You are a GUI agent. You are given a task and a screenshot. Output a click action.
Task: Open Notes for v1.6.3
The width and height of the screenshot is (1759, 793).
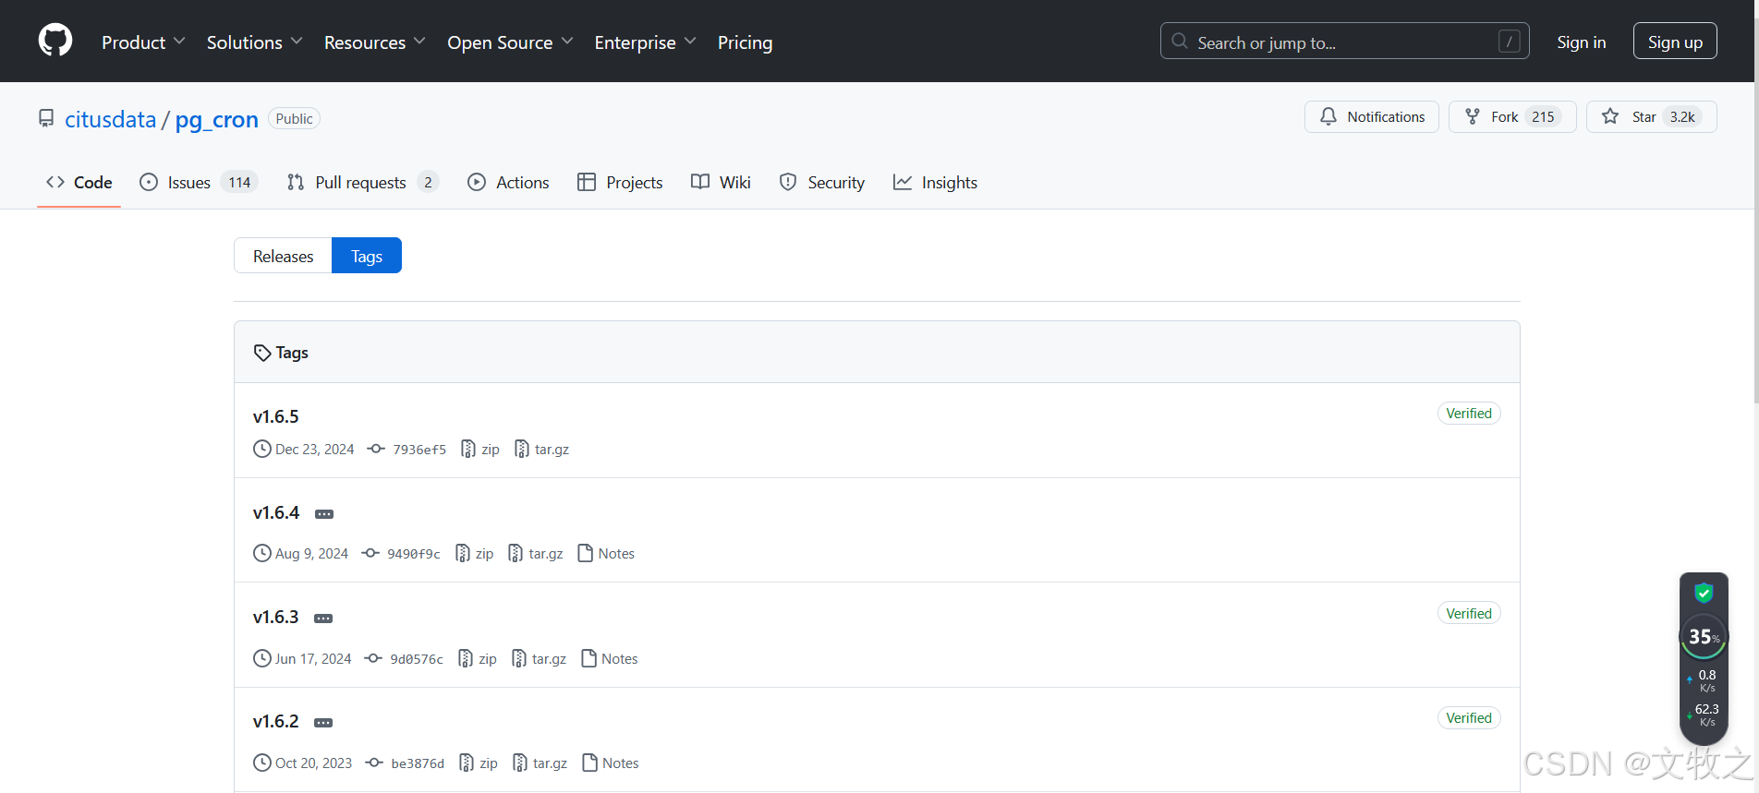(610, 659)
